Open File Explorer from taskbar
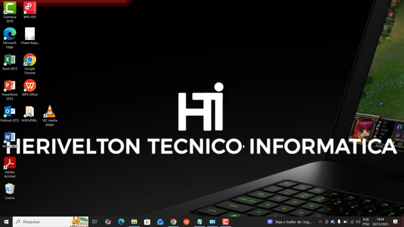 pos(134,222)
